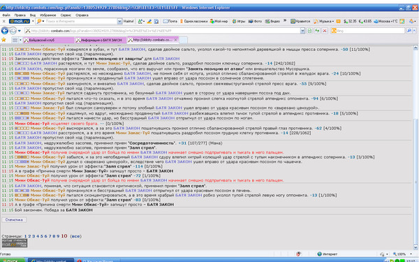Click the browser Back arrow button
The height and width of the screenshot is (262, 419).
(x=5, y=31)
